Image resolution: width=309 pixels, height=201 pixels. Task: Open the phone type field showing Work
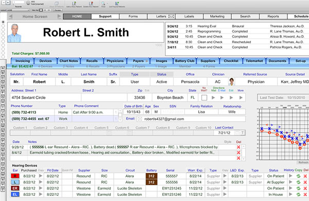click(63, 119)
